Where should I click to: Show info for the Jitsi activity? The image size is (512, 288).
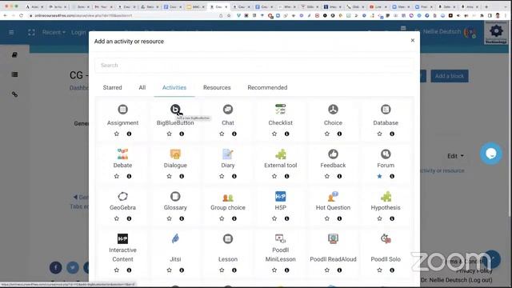(182, 270)
